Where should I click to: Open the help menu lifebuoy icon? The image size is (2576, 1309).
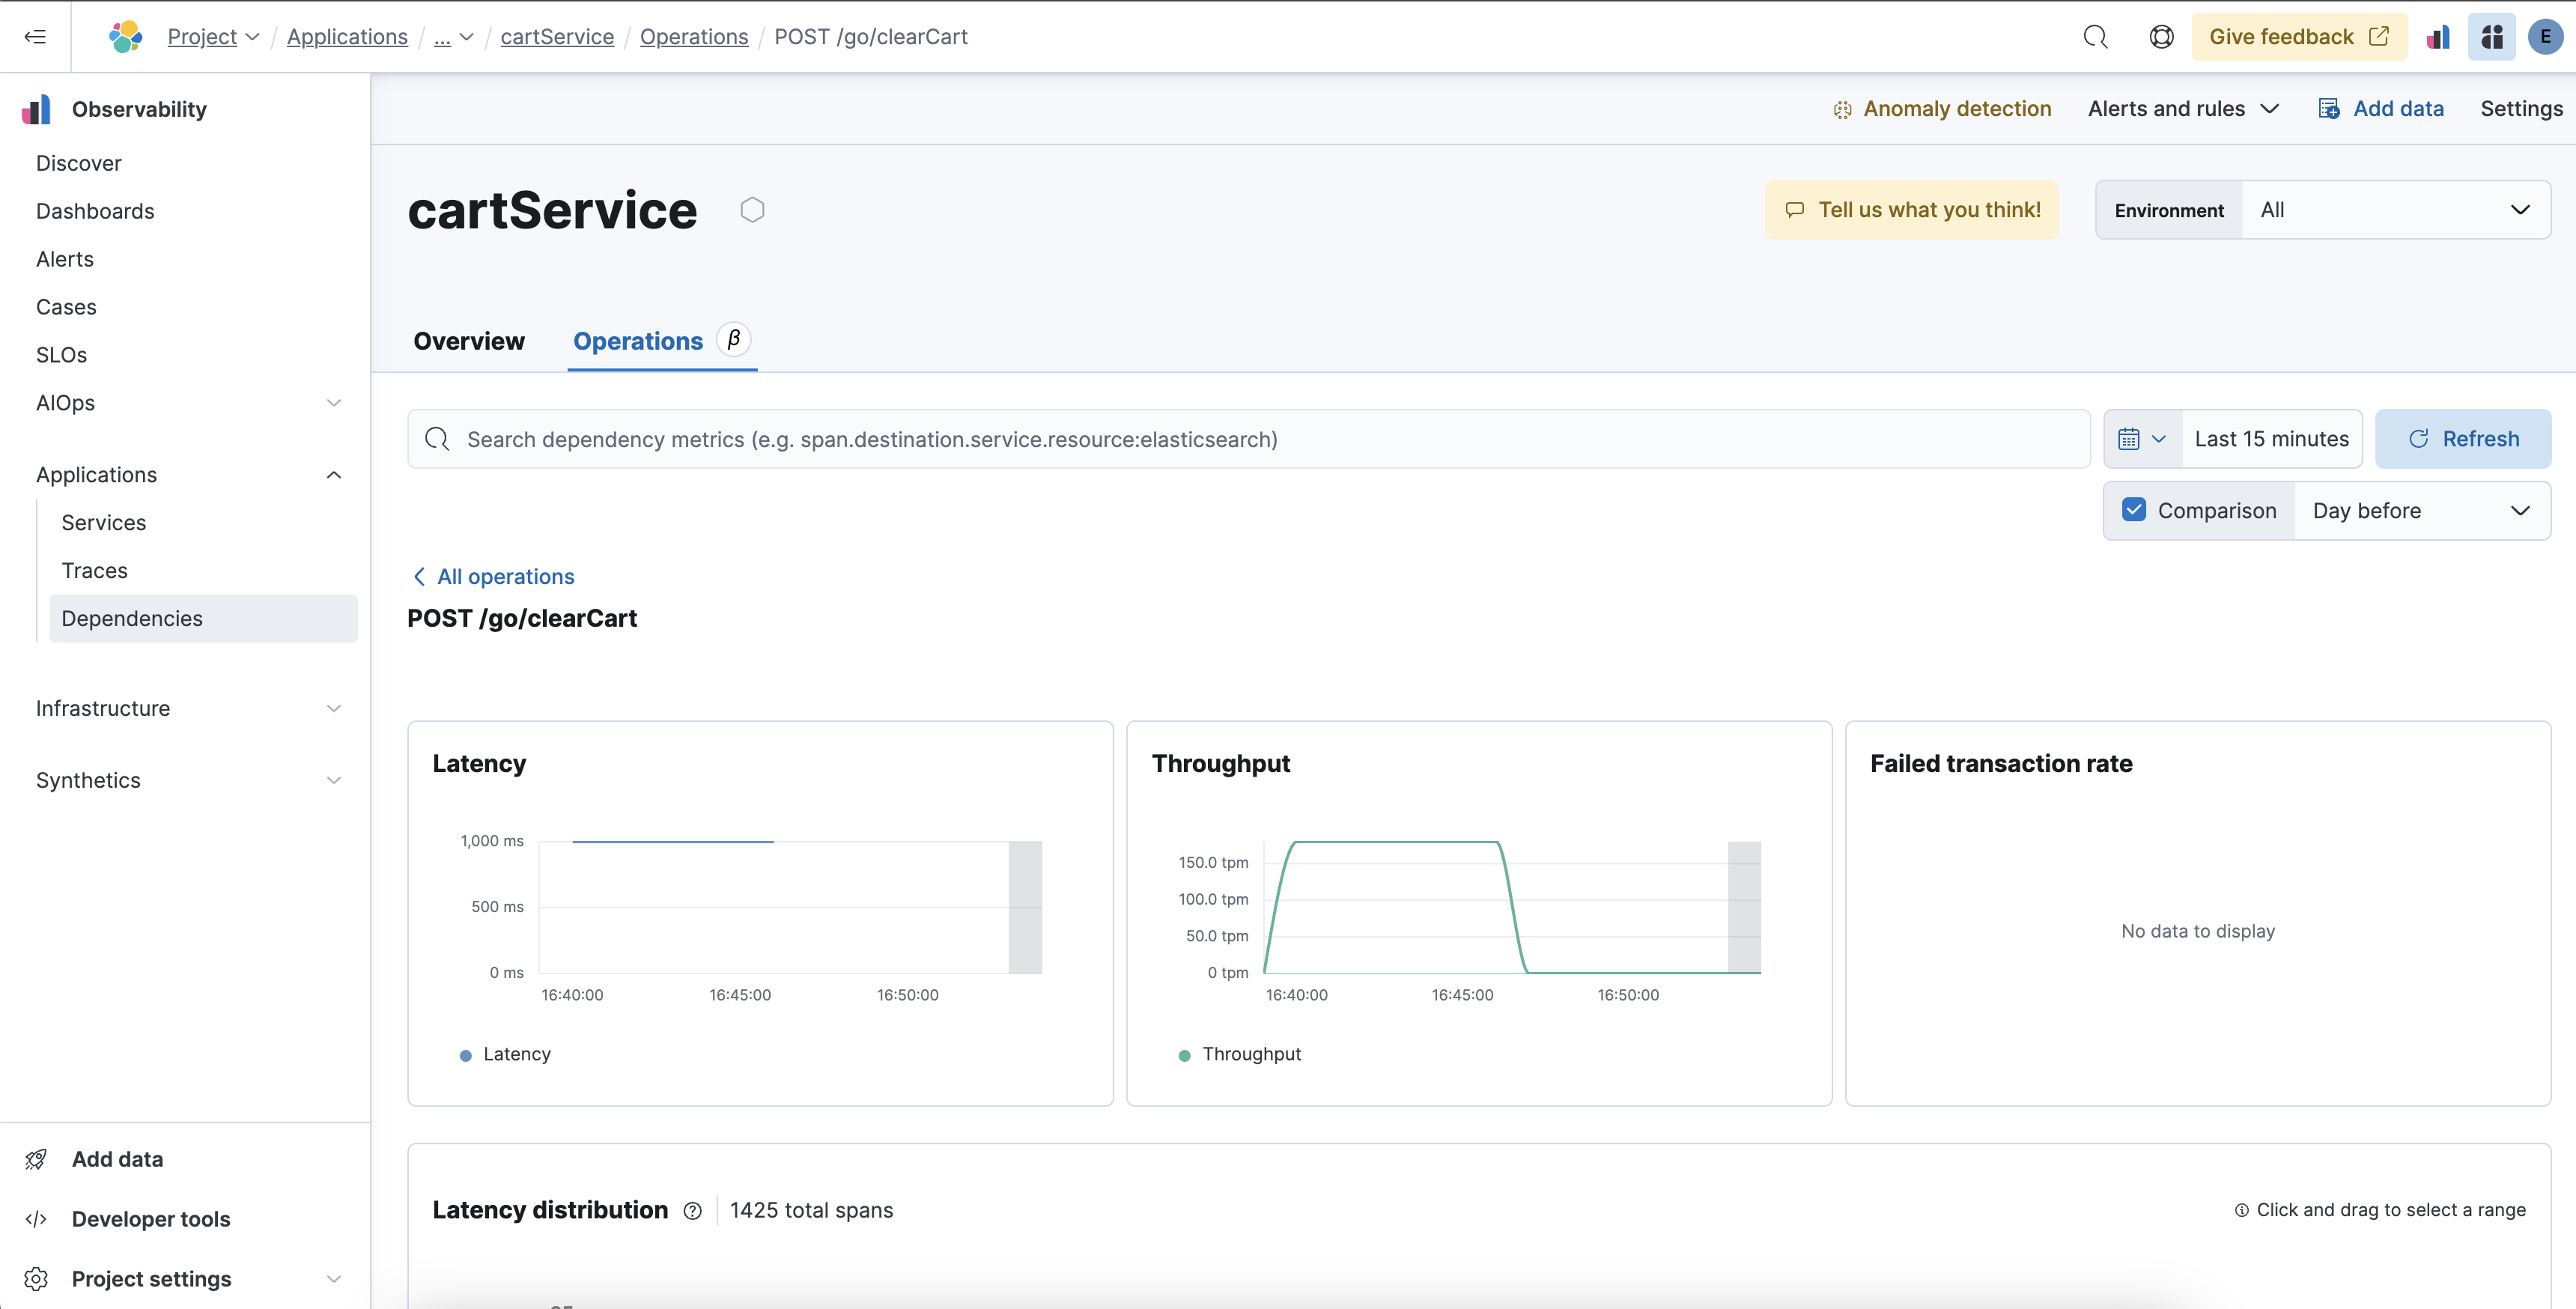pyautogui.click(x=2161, y=37)
